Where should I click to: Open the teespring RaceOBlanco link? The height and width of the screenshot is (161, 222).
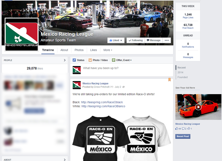[x=103, y=106]
